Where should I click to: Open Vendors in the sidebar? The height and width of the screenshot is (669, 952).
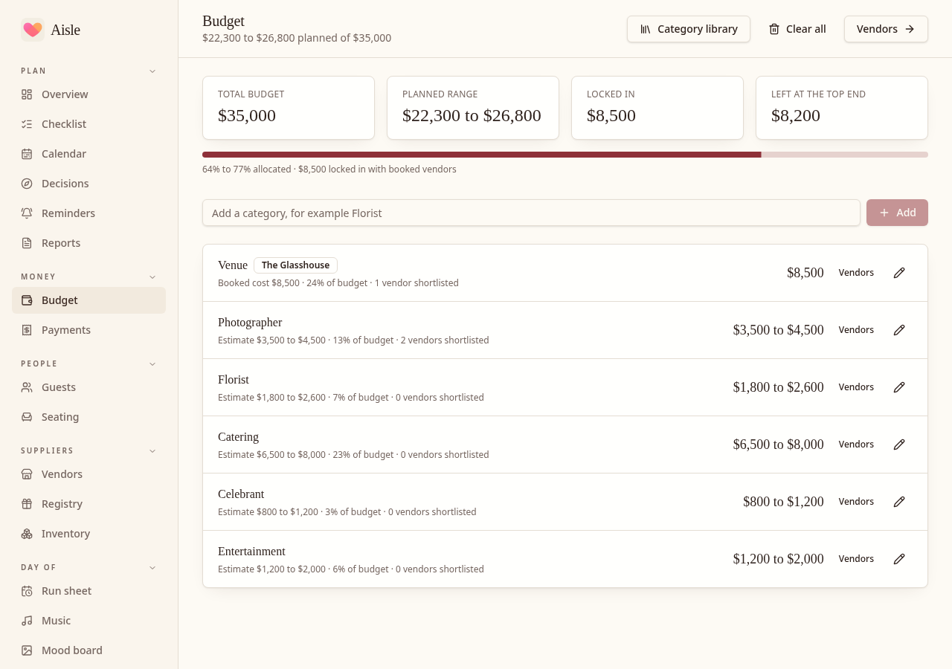pos(89,474)
